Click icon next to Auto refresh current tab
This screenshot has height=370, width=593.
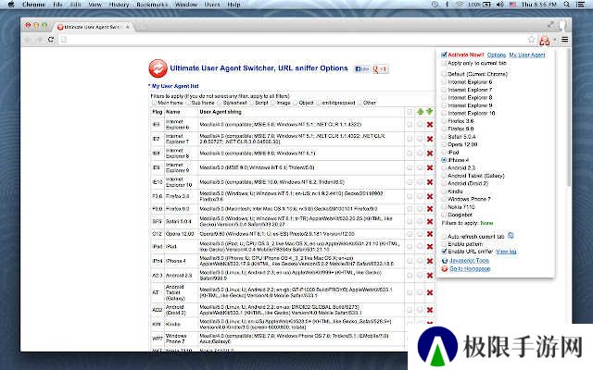tap(511, 235)
